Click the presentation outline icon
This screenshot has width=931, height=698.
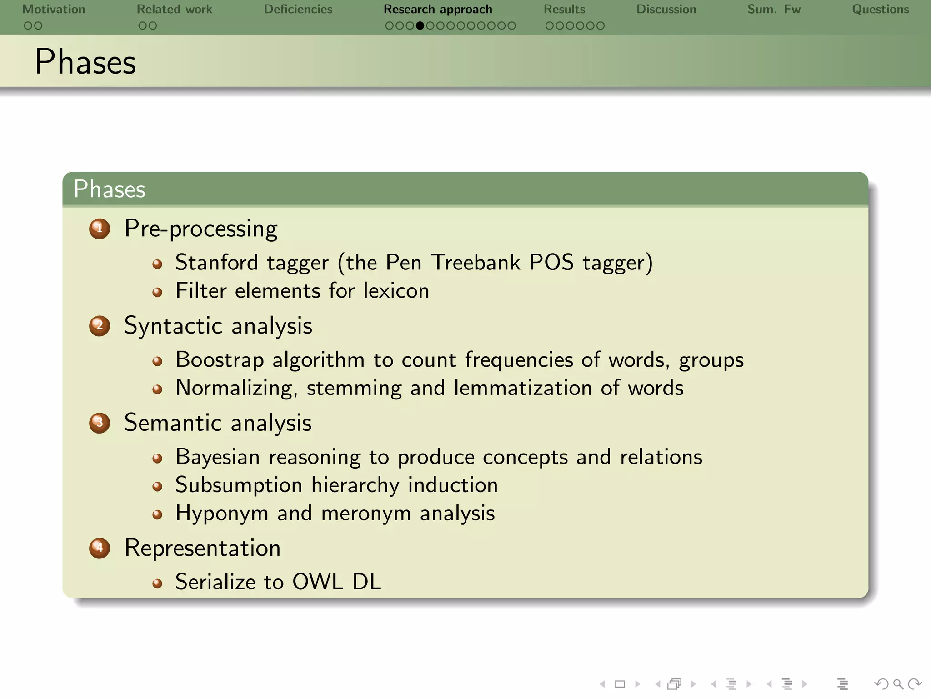[x=842, y=684]
